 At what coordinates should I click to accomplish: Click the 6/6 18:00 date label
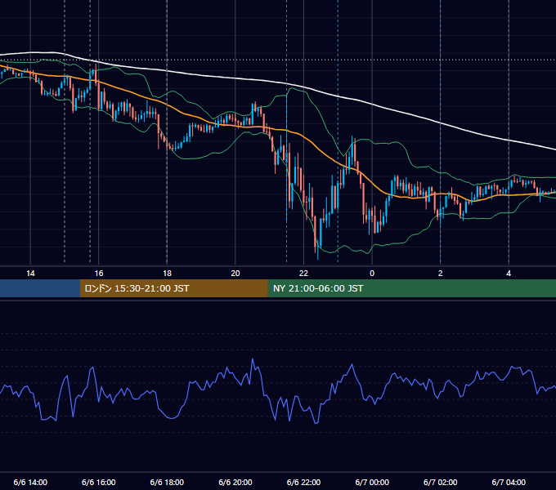click(x=167, y=482)
